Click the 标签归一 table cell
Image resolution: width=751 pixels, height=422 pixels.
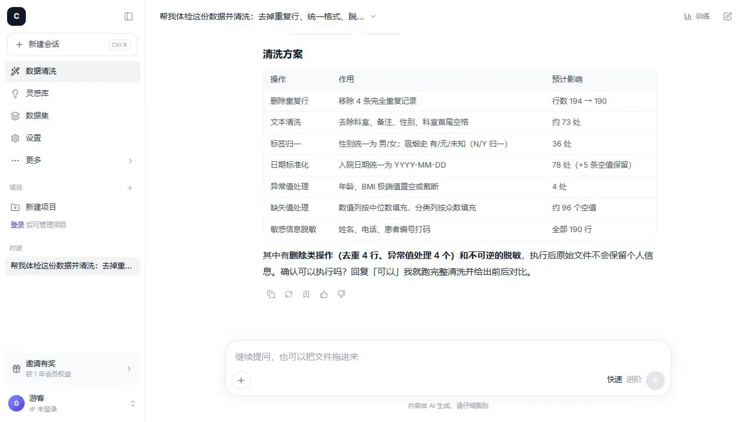tap(297, 144)
